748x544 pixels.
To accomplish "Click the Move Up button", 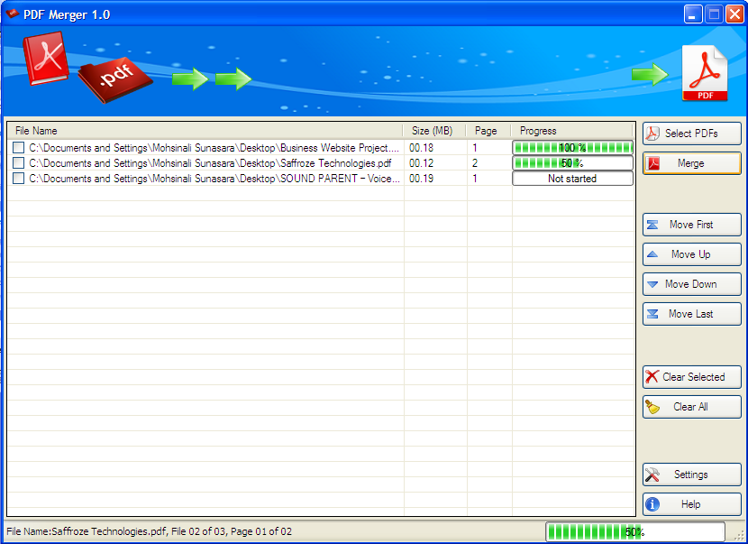I will pos(692,254).
